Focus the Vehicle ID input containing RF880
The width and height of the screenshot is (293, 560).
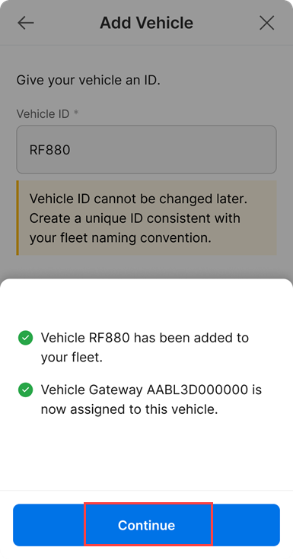[146, 149]
